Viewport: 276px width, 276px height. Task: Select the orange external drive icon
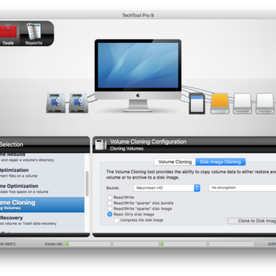point(220,103)
